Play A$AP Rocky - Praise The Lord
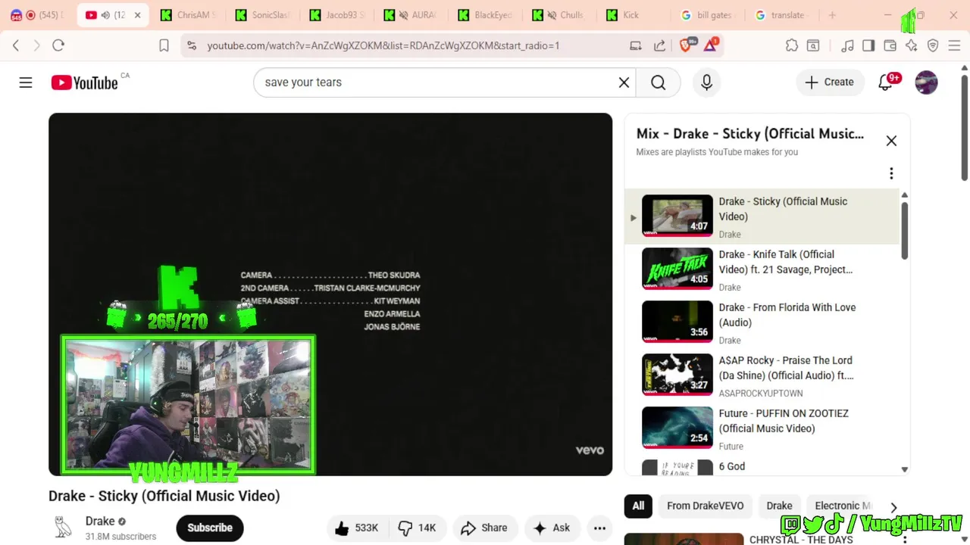970x545 pixels. tap(762, 375)
